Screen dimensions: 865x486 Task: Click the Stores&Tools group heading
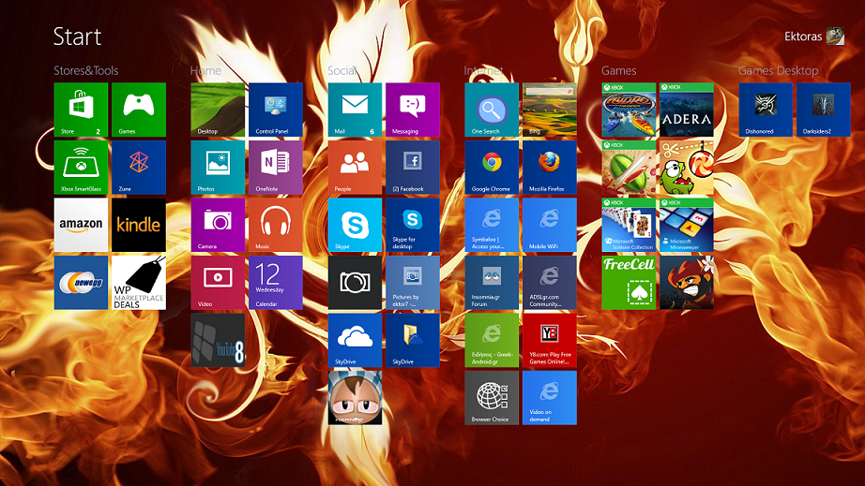click(85, 70)
